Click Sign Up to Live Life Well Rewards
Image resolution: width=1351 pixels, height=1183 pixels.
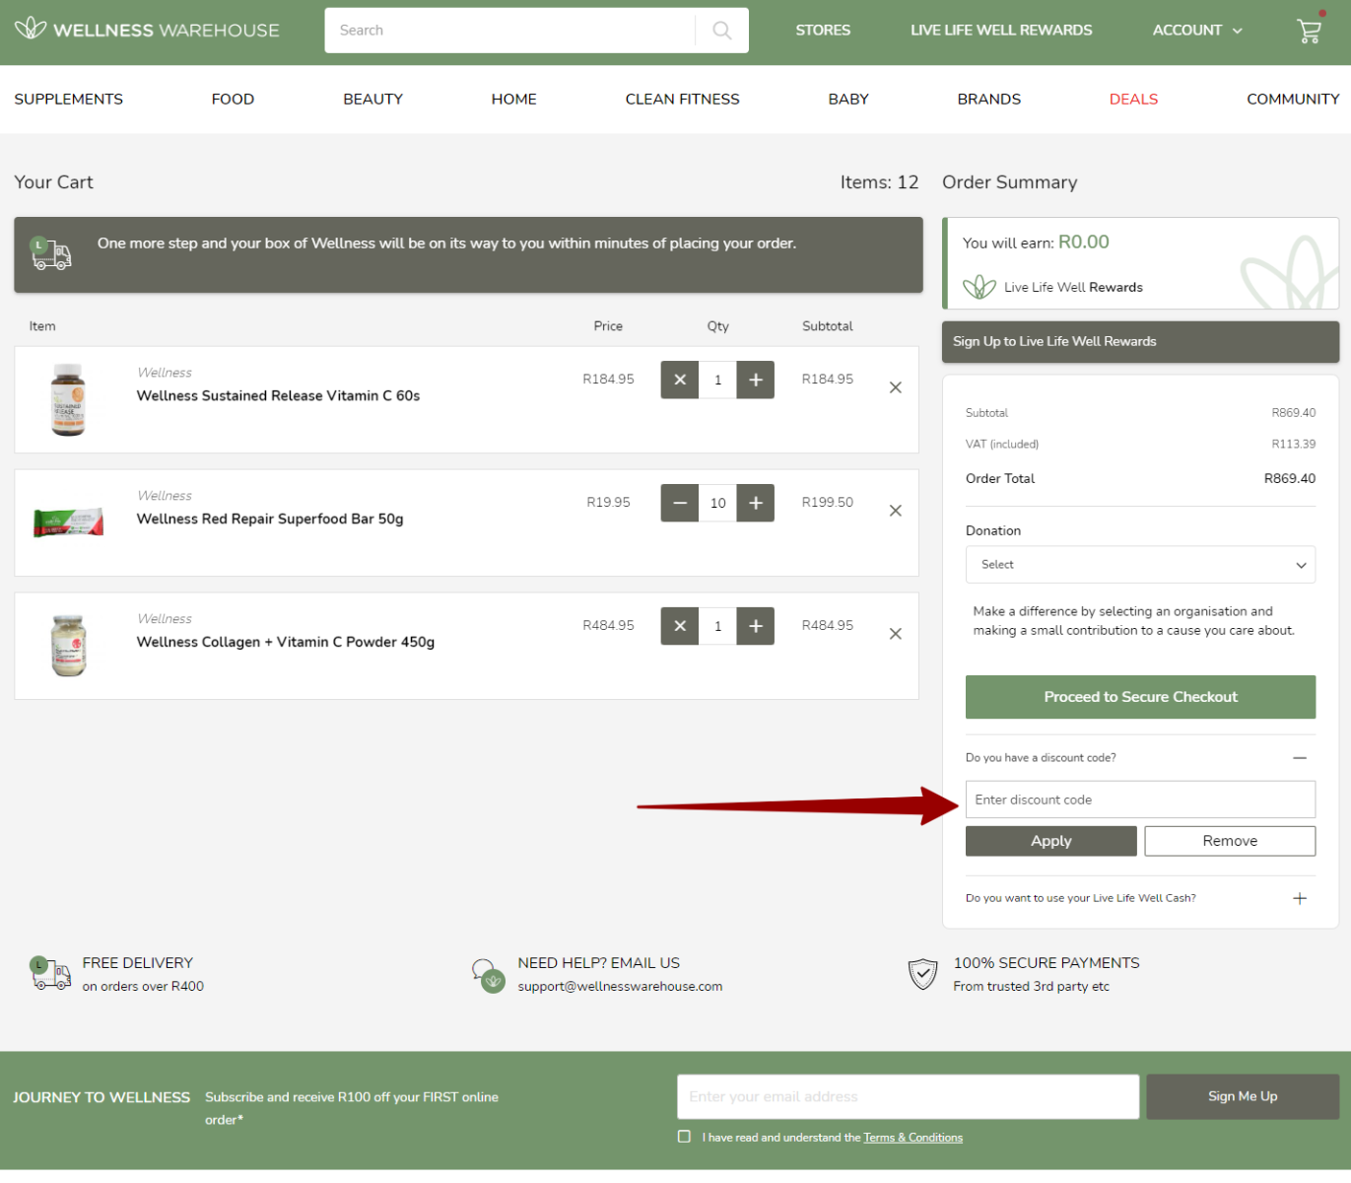[1140, 342]
